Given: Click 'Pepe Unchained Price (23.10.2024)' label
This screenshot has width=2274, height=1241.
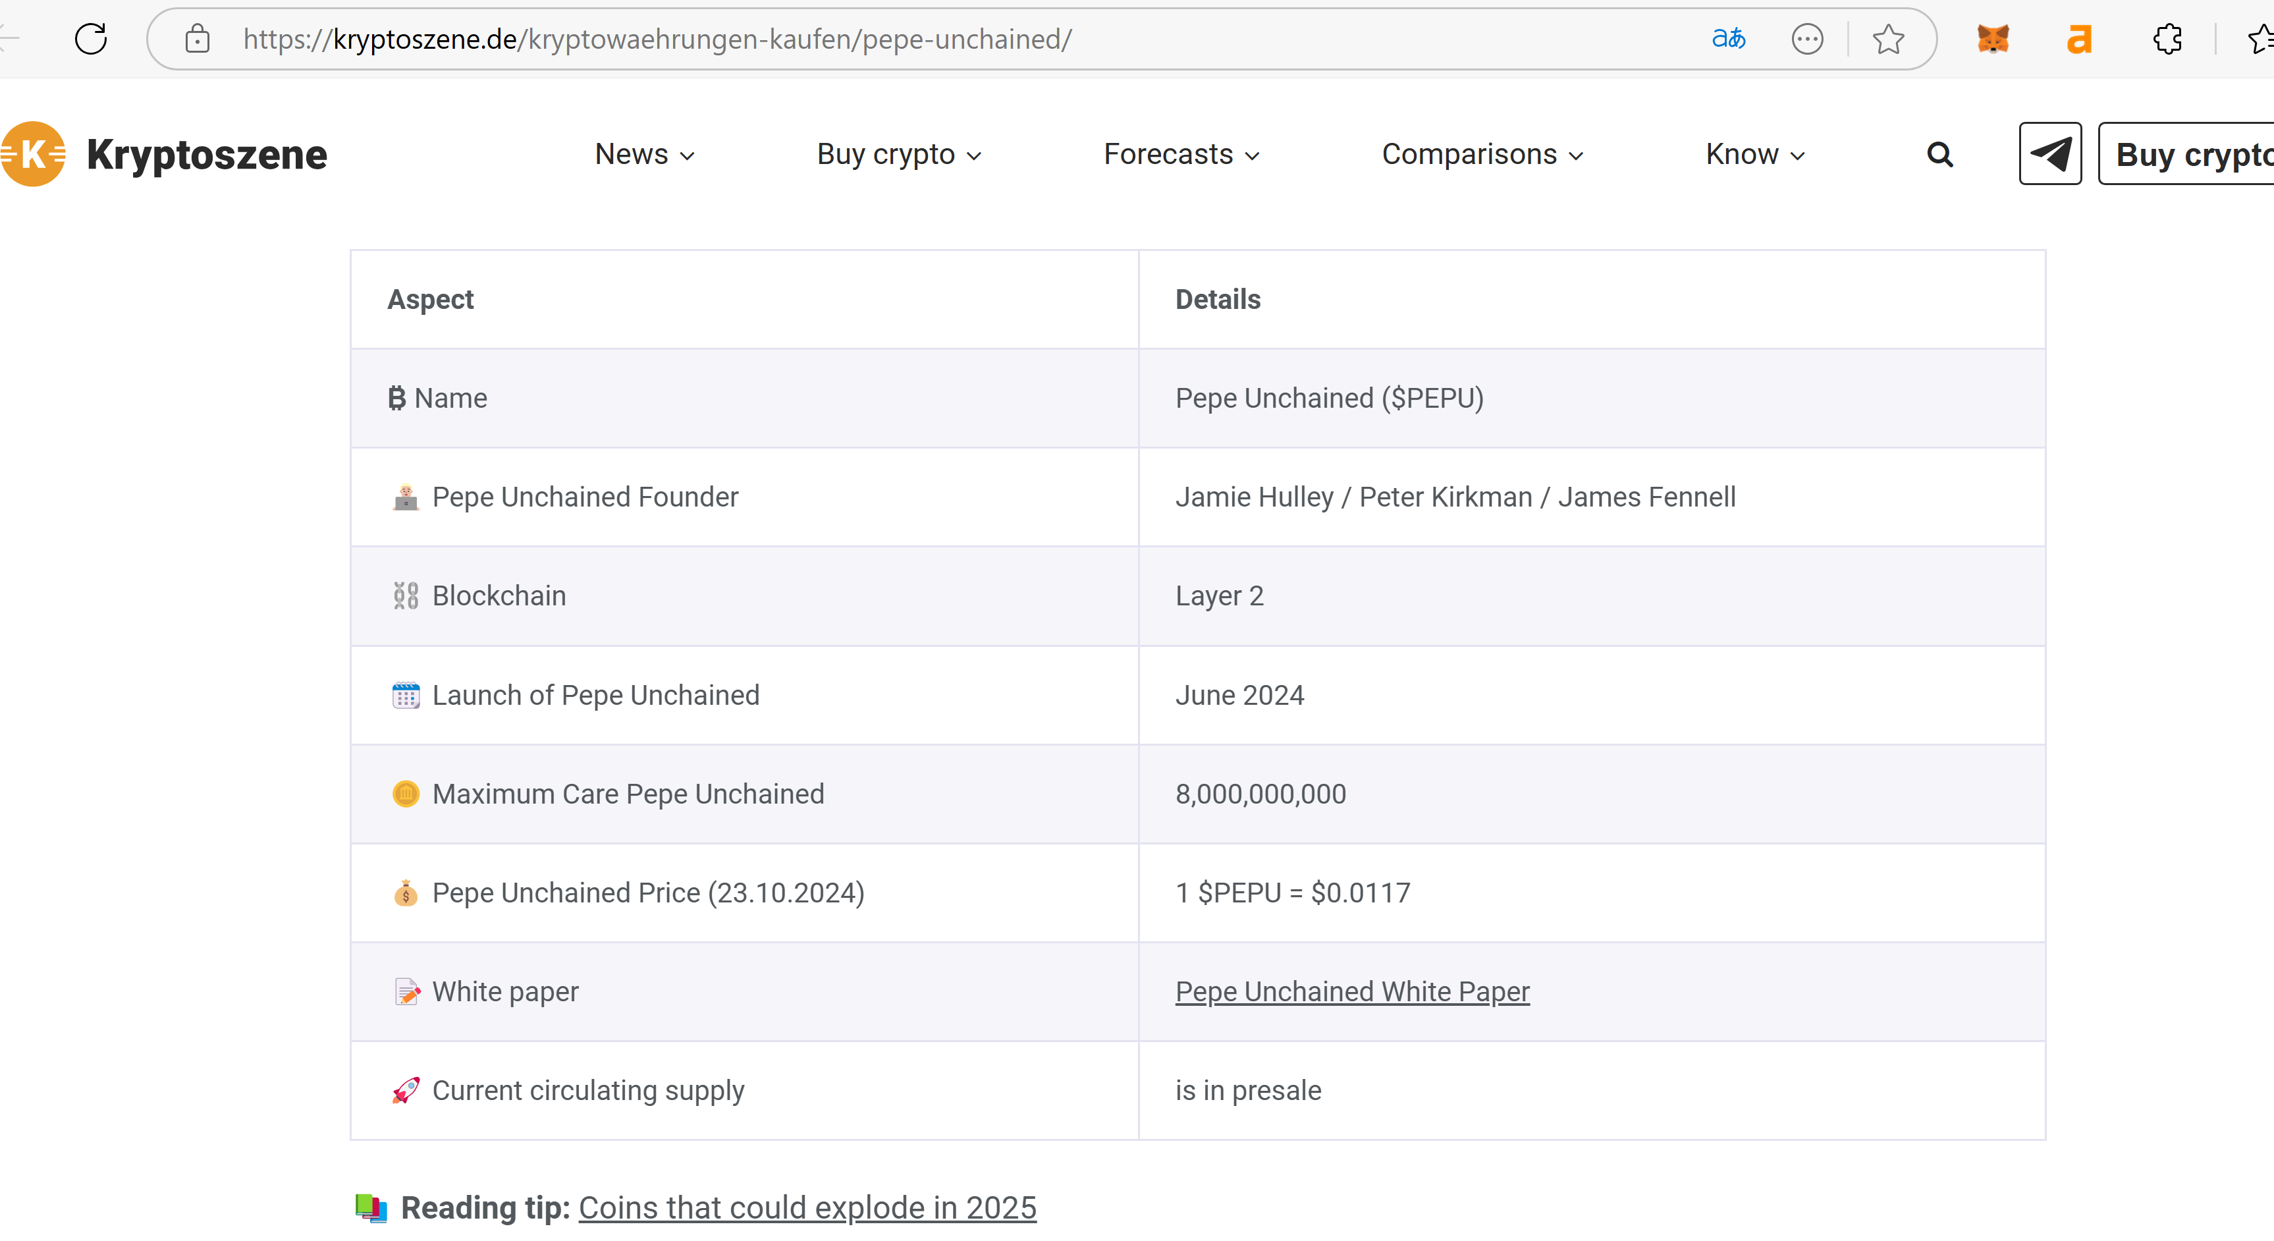Looking at the screenshot, I should tap(648, 893).
